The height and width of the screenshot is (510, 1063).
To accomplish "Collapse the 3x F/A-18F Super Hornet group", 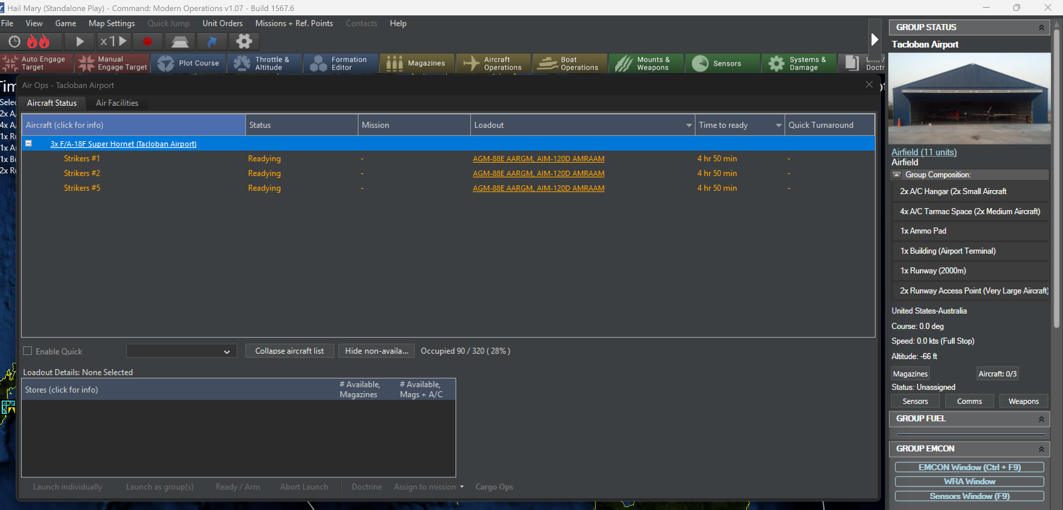I will [28, 143].
